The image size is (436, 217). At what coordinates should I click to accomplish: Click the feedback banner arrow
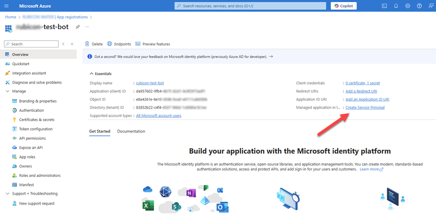(271, 57)
